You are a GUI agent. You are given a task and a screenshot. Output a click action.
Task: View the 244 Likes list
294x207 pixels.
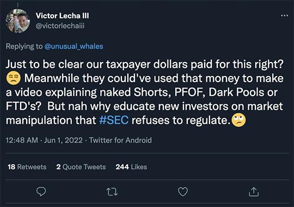[131, 167]
